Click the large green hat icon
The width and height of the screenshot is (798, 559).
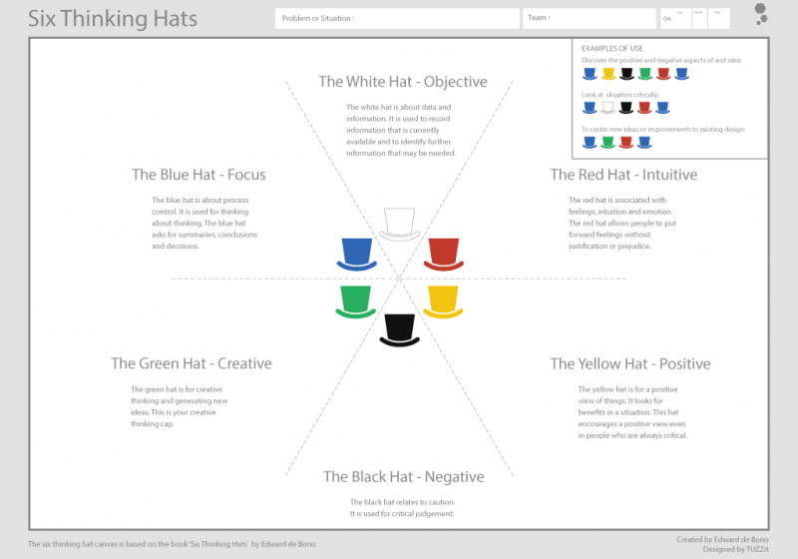point(356,301)
